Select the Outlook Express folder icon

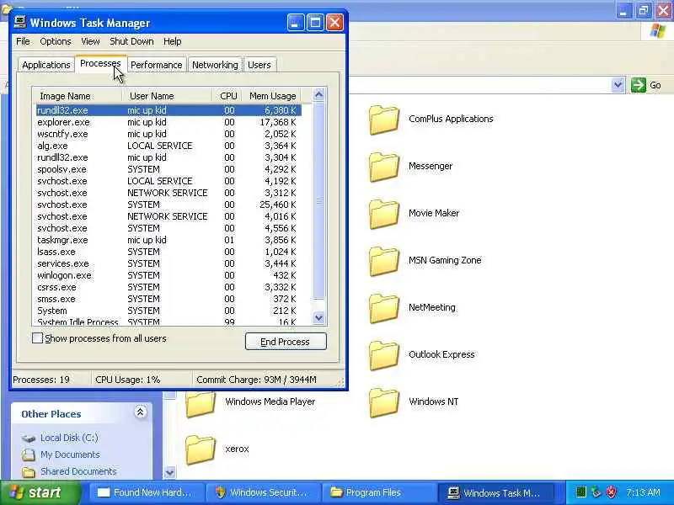[x=384, y=355]
